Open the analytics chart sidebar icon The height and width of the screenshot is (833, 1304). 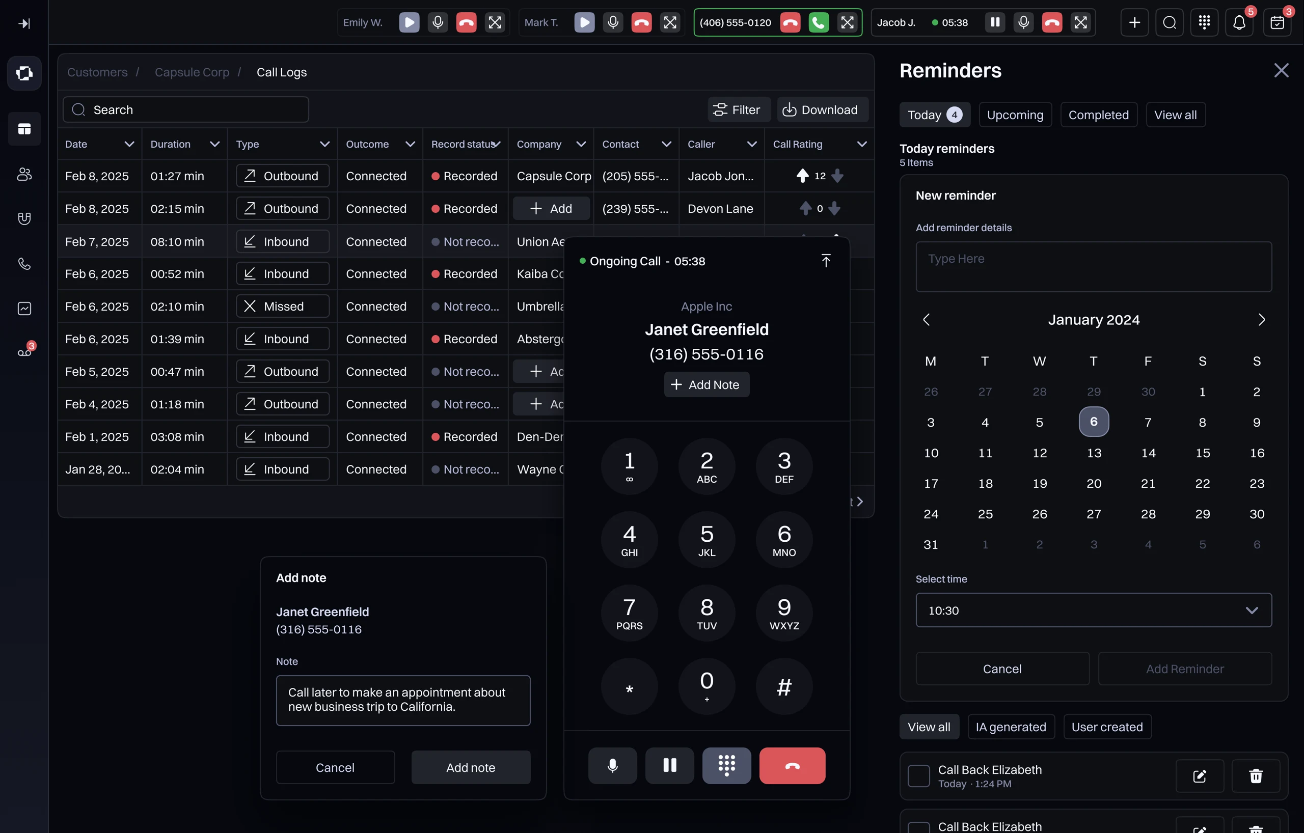coord(24,309)
